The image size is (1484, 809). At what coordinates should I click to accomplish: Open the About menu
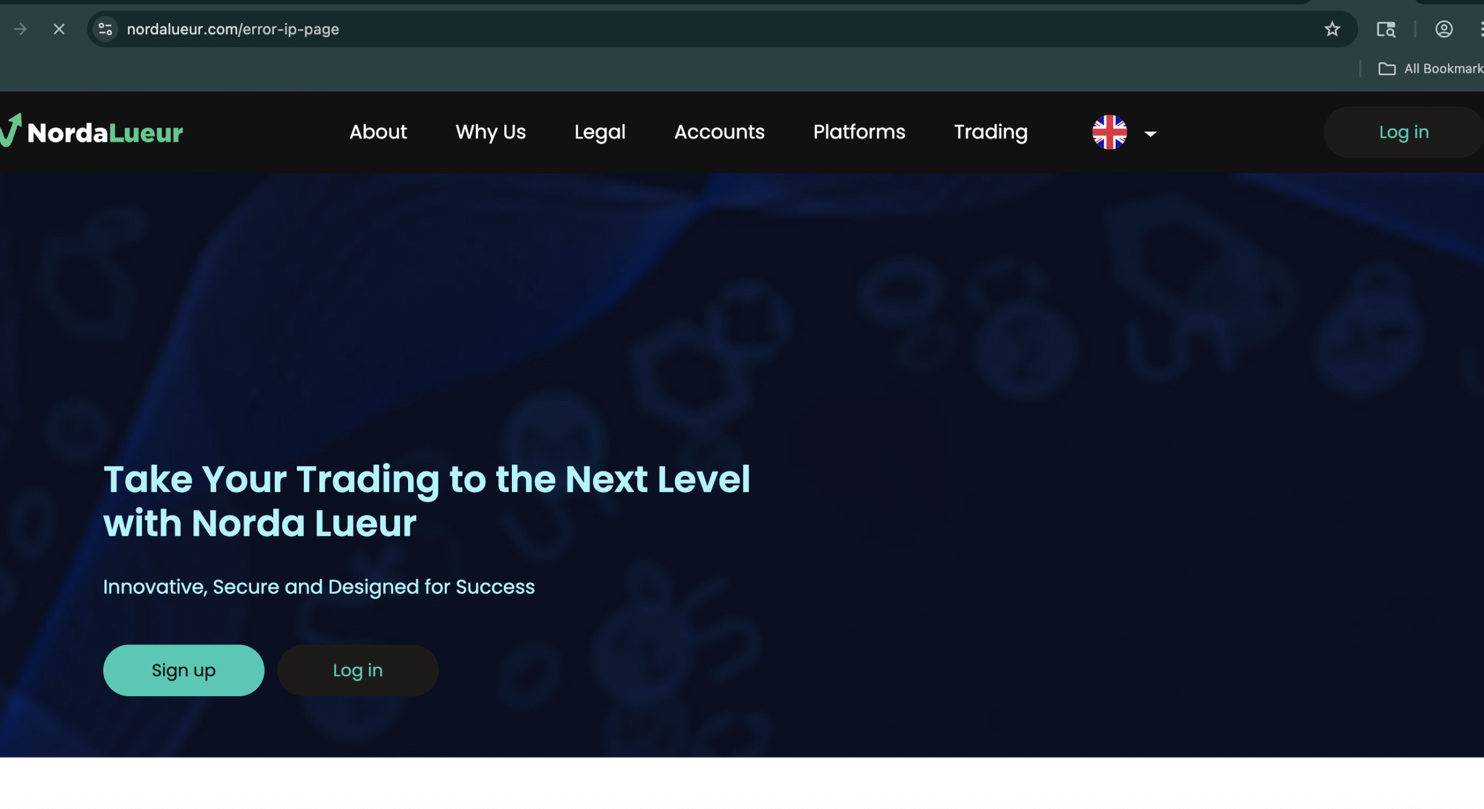(378, 132)
